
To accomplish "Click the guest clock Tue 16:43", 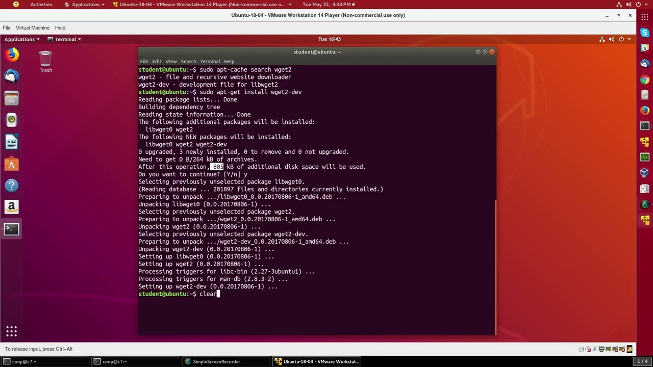I will tap(330, 39).
